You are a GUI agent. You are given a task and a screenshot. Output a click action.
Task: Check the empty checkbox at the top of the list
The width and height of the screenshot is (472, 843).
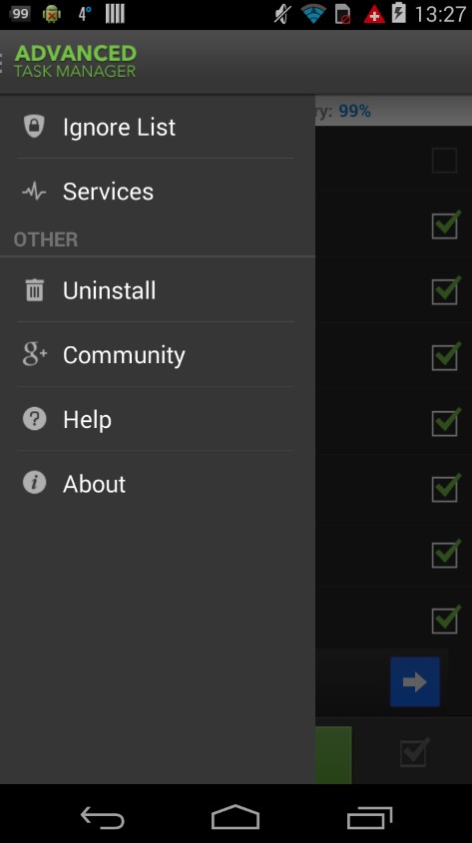(445, 161)
